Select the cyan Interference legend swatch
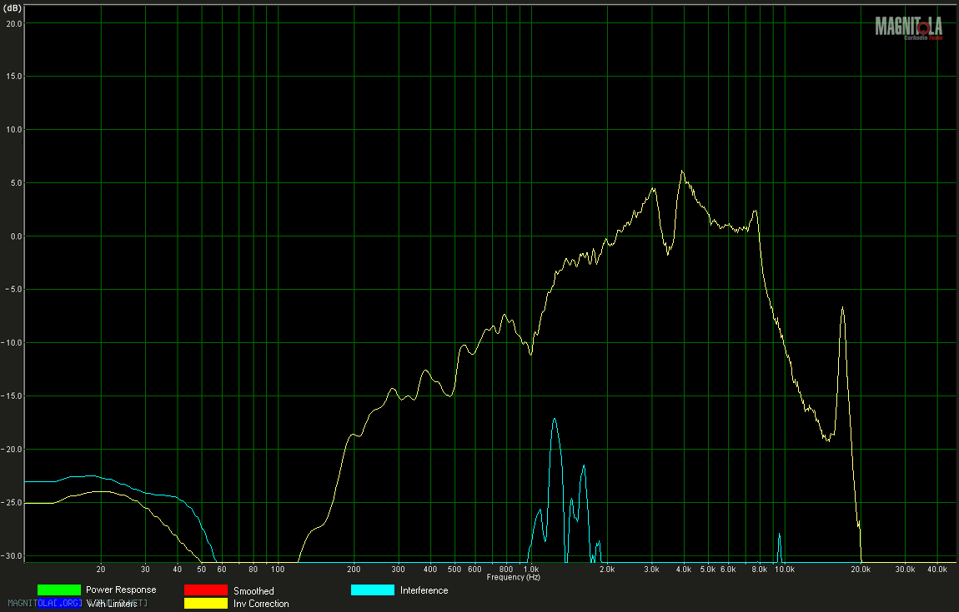This screenshot has height=612, width=959. coord(372,590)
